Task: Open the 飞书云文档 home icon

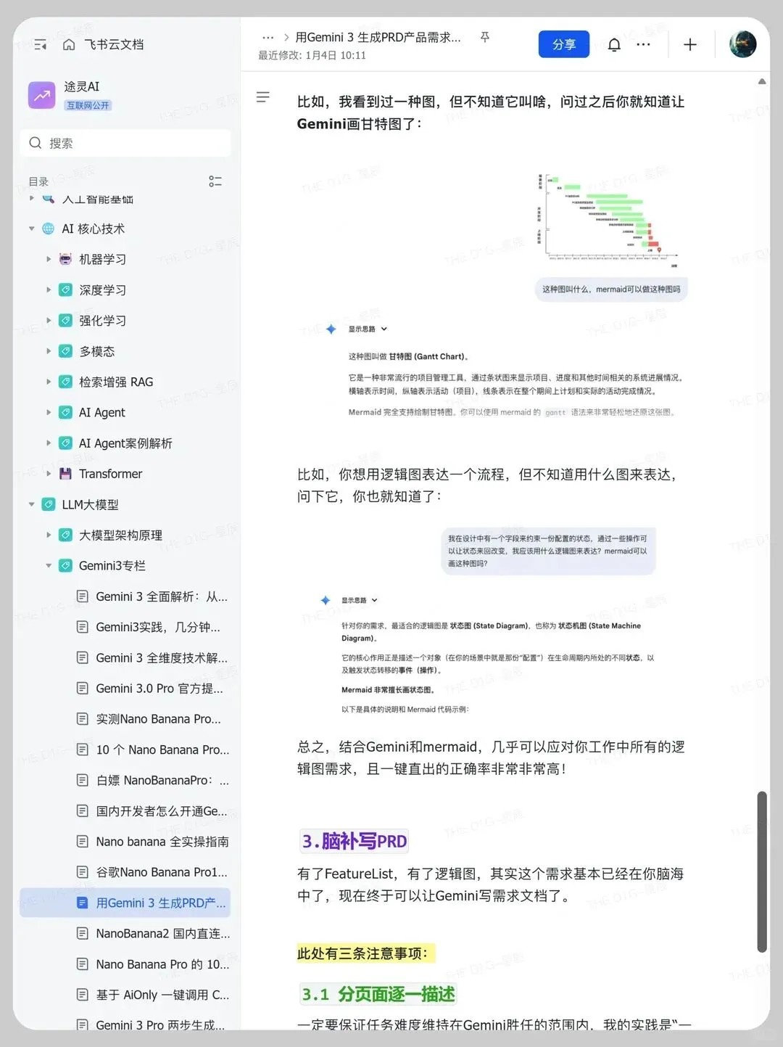Action: [69, 44]
